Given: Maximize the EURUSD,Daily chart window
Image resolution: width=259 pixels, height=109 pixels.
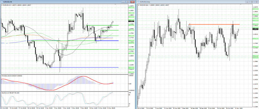Looking at the screenshot, I should click(252, 2).
